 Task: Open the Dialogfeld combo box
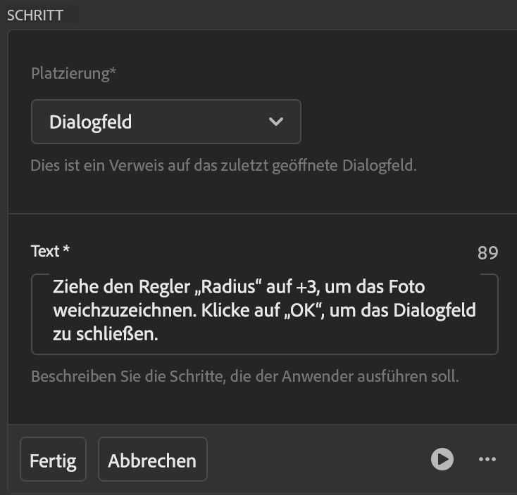point(166,122)
